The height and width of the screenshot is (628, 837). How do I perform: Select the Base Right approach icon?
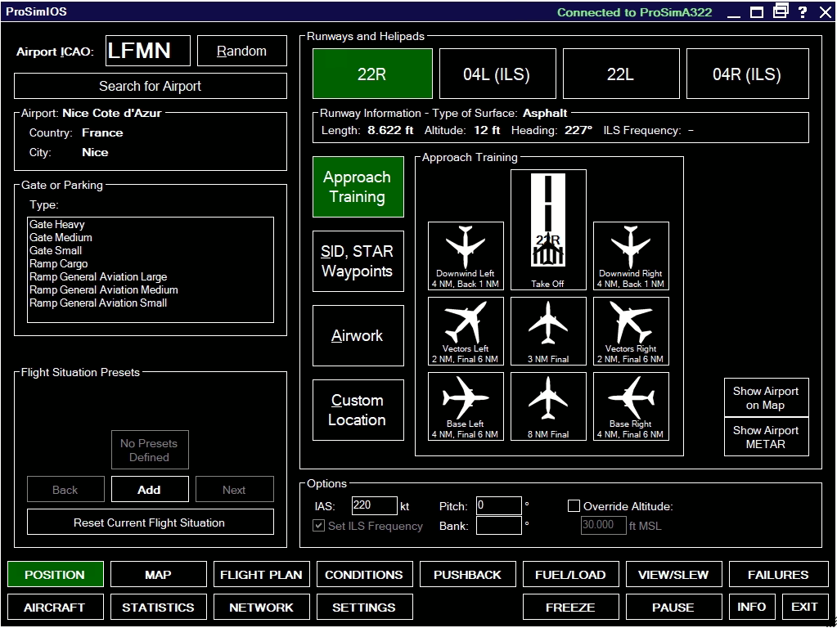click(631, 406)
